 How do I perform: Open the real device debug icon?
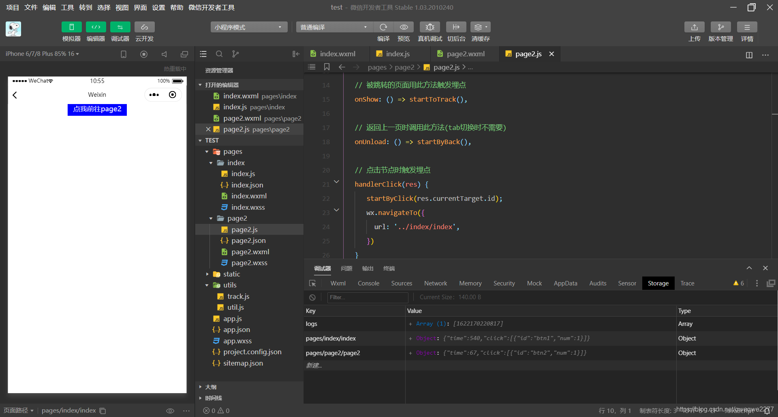pos(430,27)
